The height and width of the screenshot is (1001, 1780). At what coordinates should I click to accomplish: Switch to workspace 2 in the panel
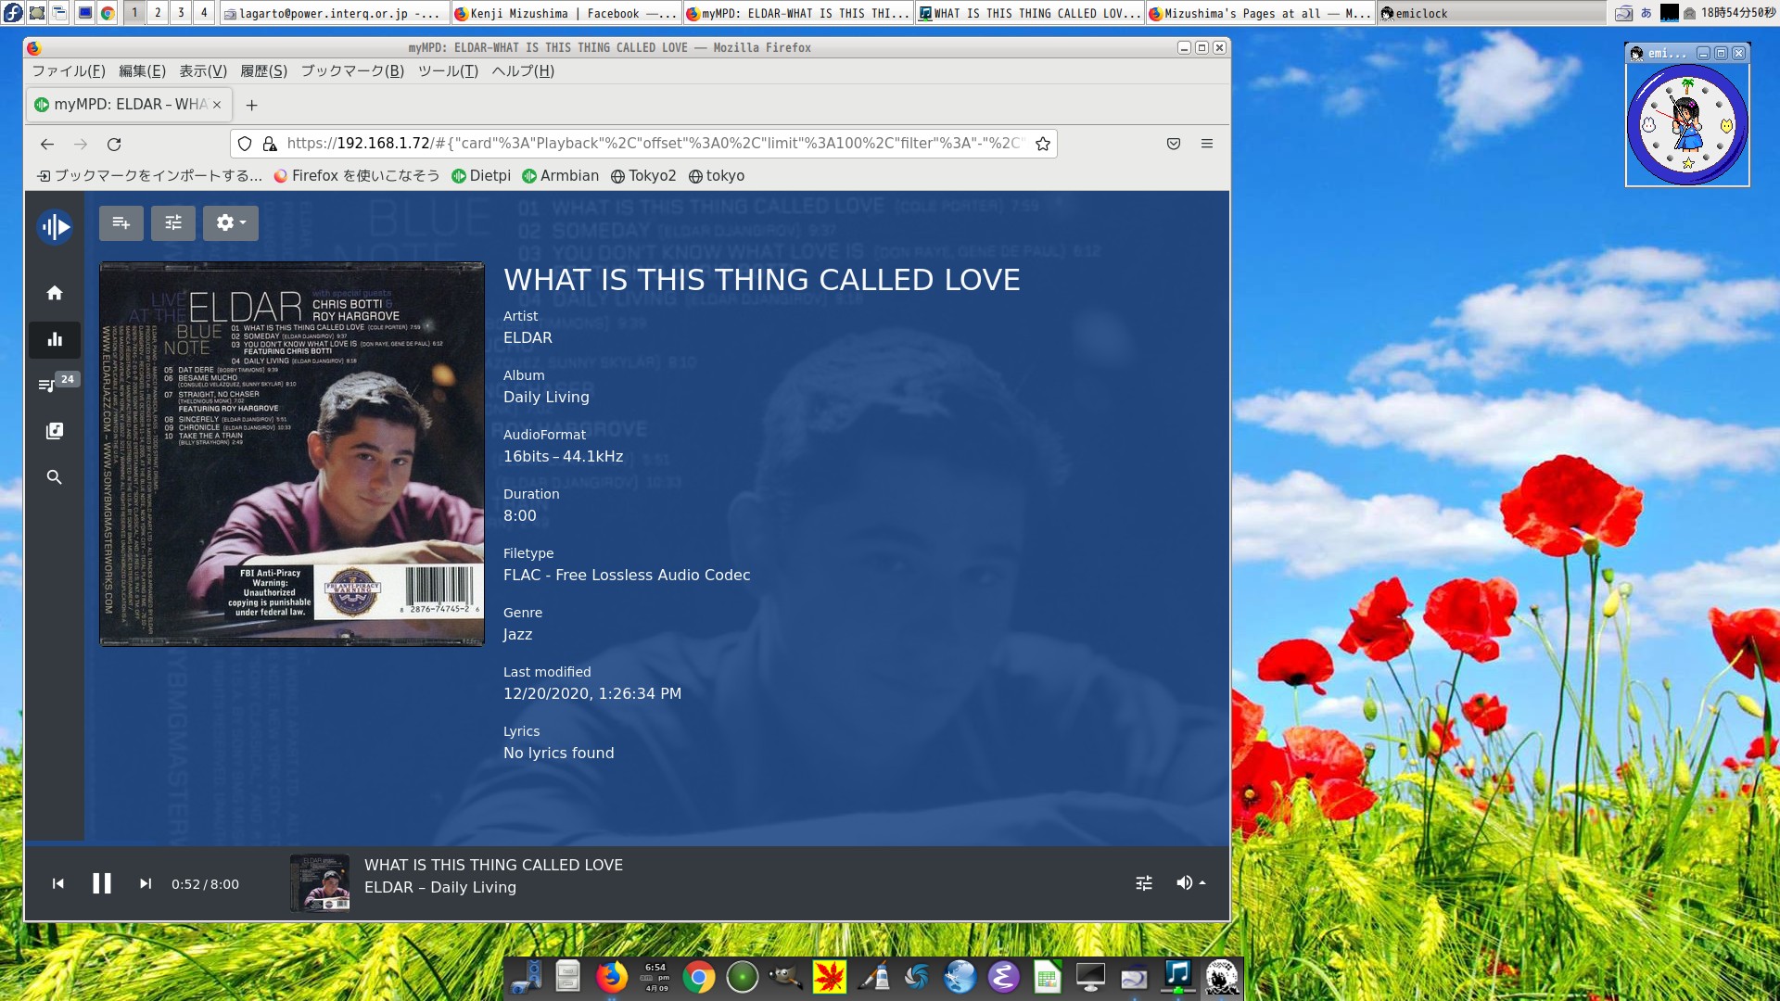click(x=158, y=13)
